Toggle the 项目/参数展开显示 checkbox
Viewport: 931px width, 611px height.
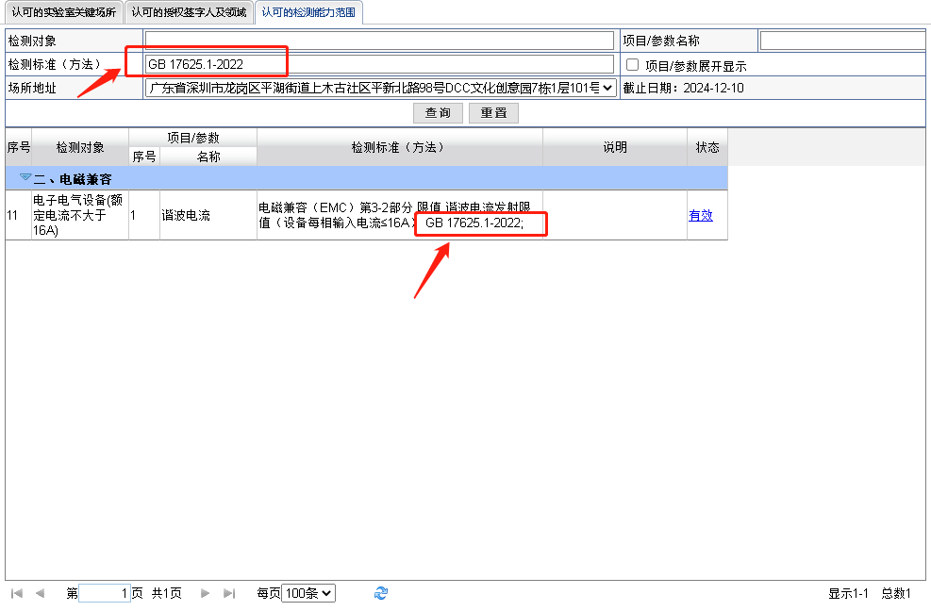[633, 65]
